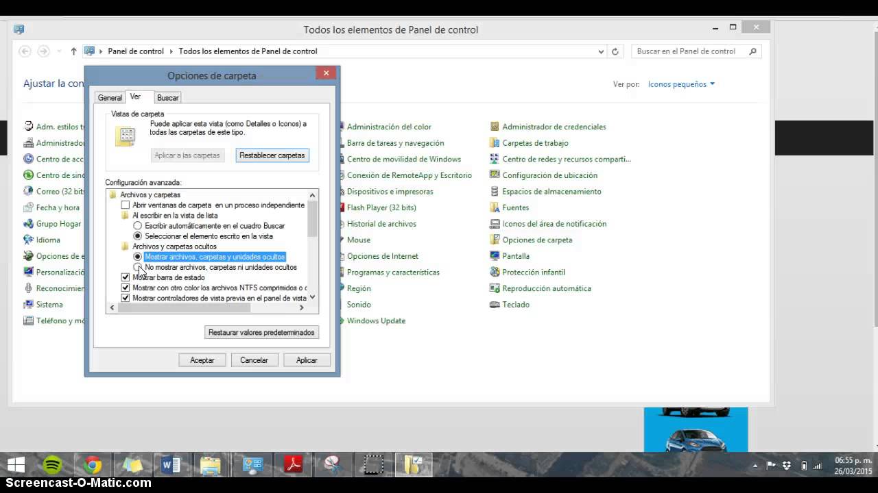Screen dimensions: 878x493
Task: Open Barra de tareas y navegación
Action: pyautogui.click(x=395, y=143)
